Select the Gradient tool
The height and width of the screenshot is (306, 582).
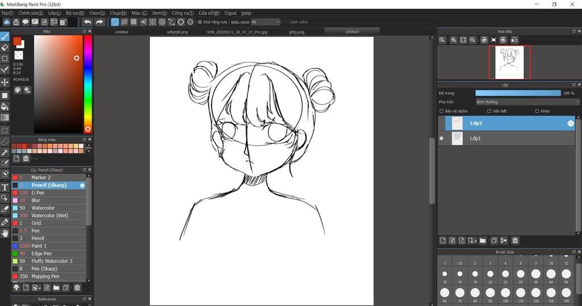click(x=5, y=118)
